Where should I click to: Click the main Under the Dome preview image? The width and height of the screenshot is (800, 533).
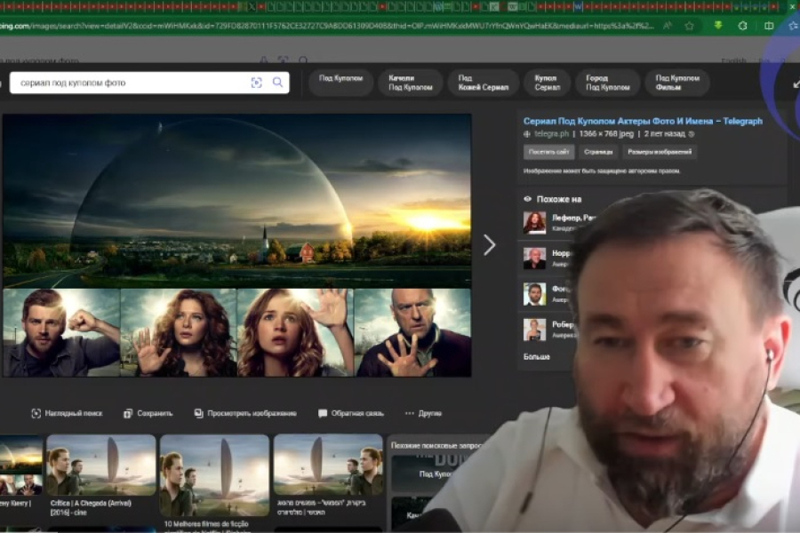[236, 245]
